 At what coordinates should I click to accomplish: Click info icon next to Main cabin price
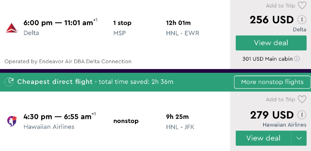pyautogui.click(x=297, y=59)
